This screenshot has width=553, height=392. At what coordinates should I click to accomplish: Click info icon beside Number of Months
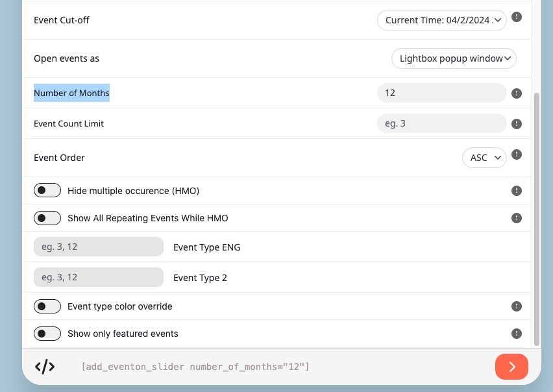[x=516, y=93]
